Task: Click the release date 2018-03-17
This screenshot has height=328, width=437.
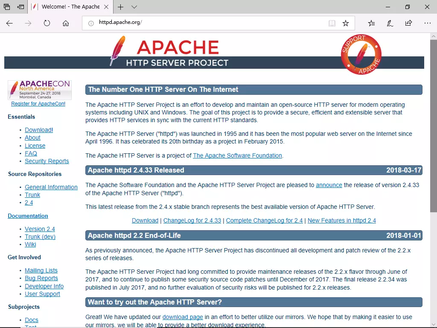Action: [403, 170]
